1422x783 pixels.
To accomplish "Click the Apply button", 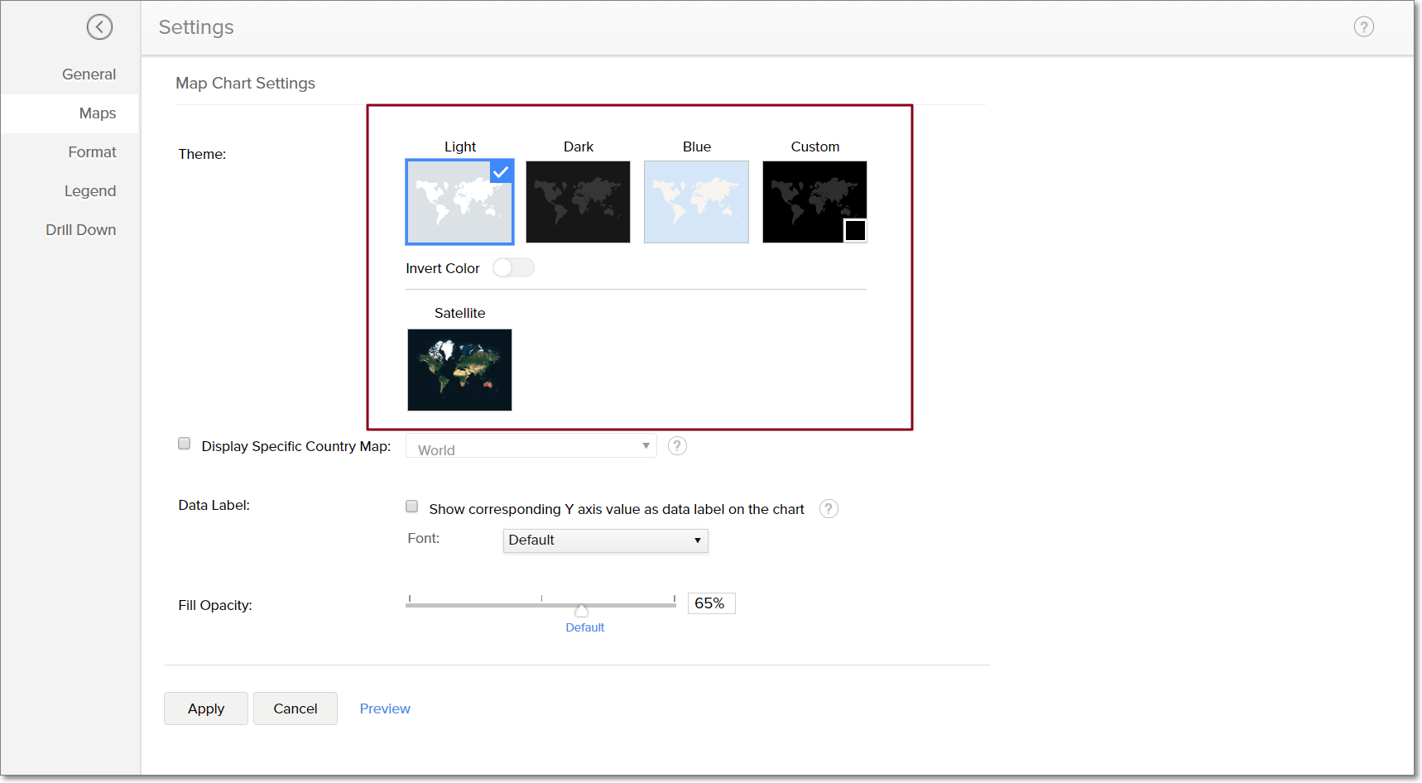I will (206, 709).
